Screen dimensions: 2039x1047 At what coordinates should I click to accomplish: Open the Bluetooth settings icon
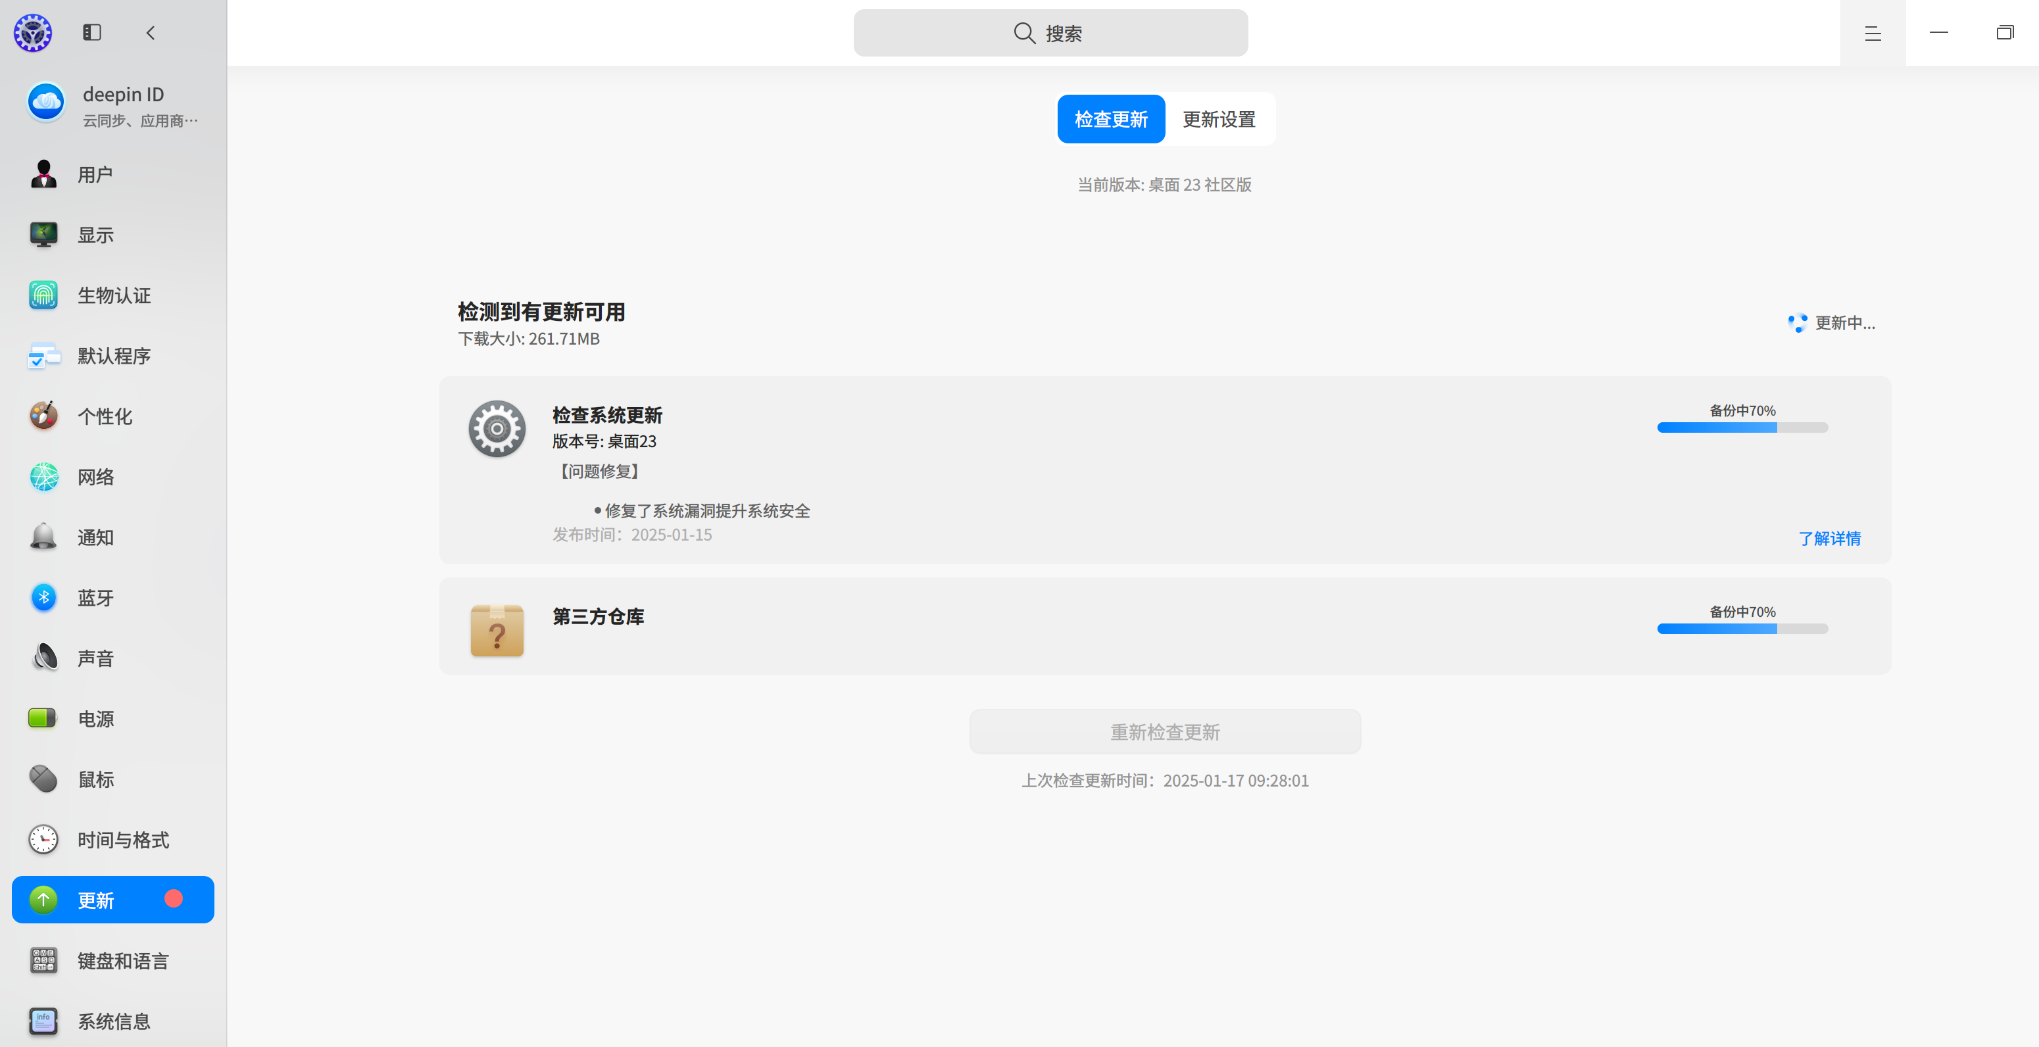(x=43, y=598)
